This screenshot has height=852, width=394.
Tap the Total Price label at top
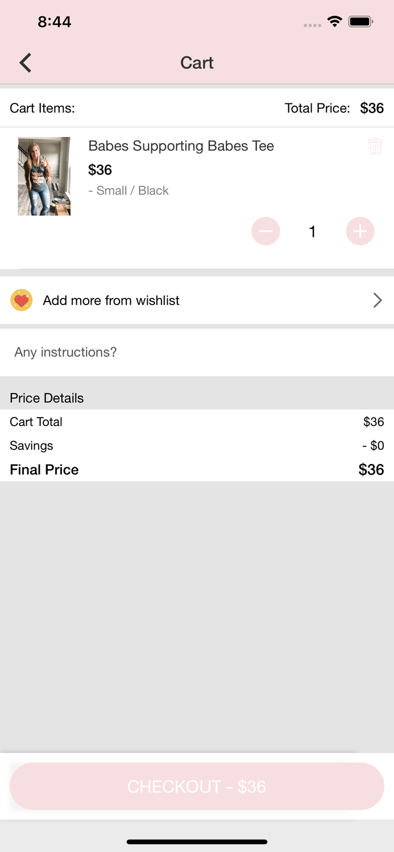point(317,108)
